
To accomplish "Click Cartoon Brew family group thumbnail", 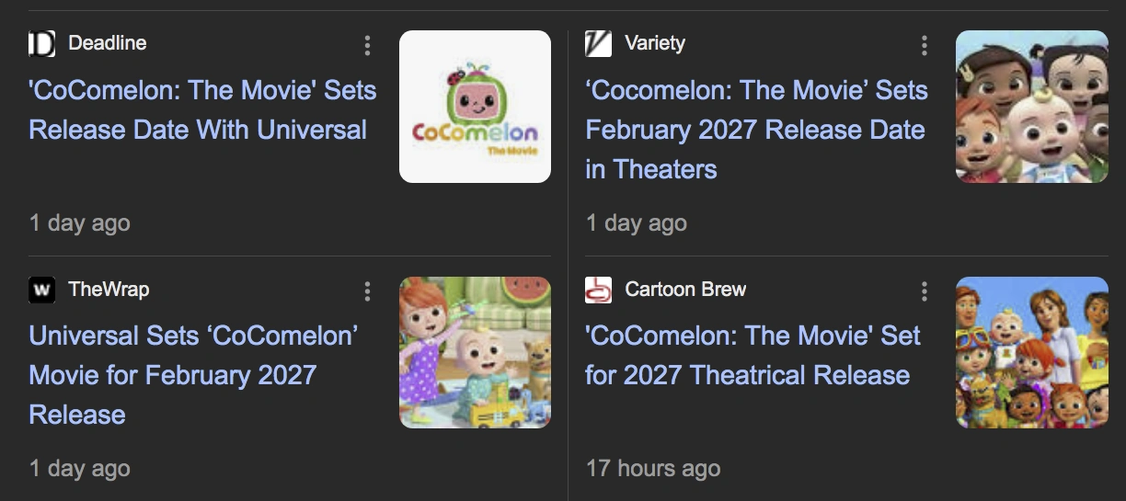I will tap(1031, 352).
